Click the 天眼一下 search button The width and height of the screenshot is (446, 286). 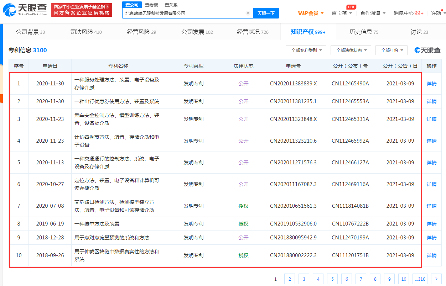tap(266, 13)
